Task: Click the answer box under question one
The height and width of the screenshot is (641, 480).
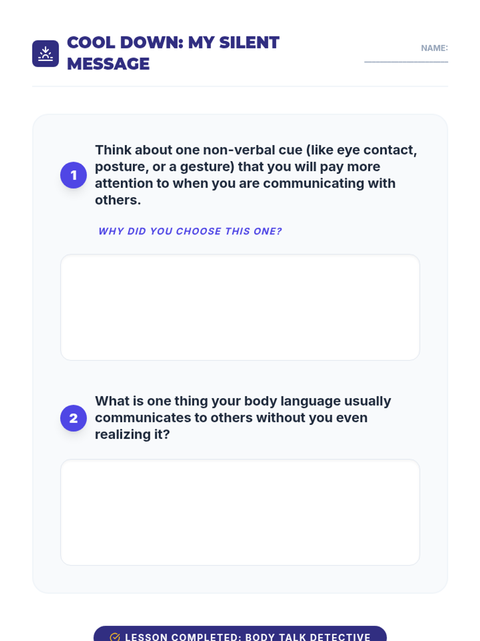Action: (240, 307)
